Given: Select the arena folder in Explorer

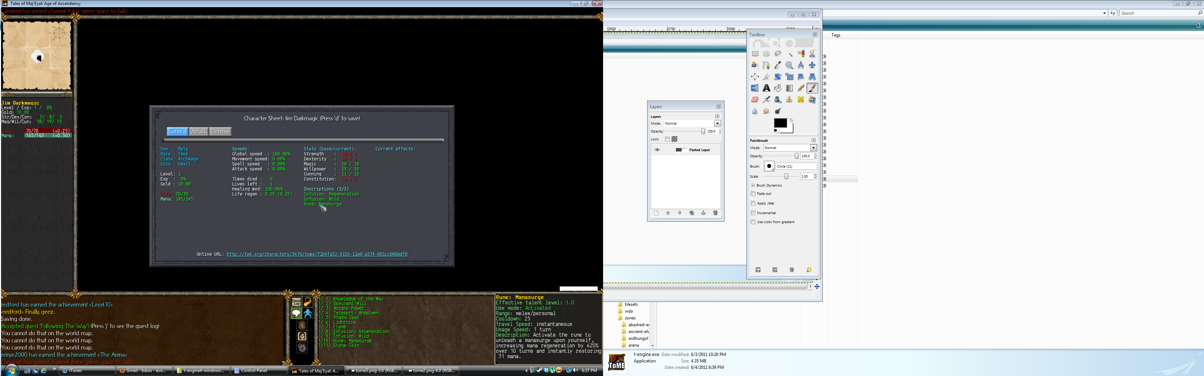Looking at the screenshot, I should tap(631, 345).
